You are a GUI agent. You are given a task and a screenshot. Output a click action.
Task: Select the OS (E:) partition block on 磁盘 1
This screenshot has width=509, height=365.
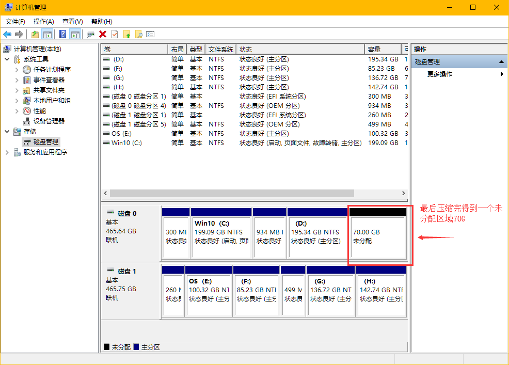(x=209, y=291)
